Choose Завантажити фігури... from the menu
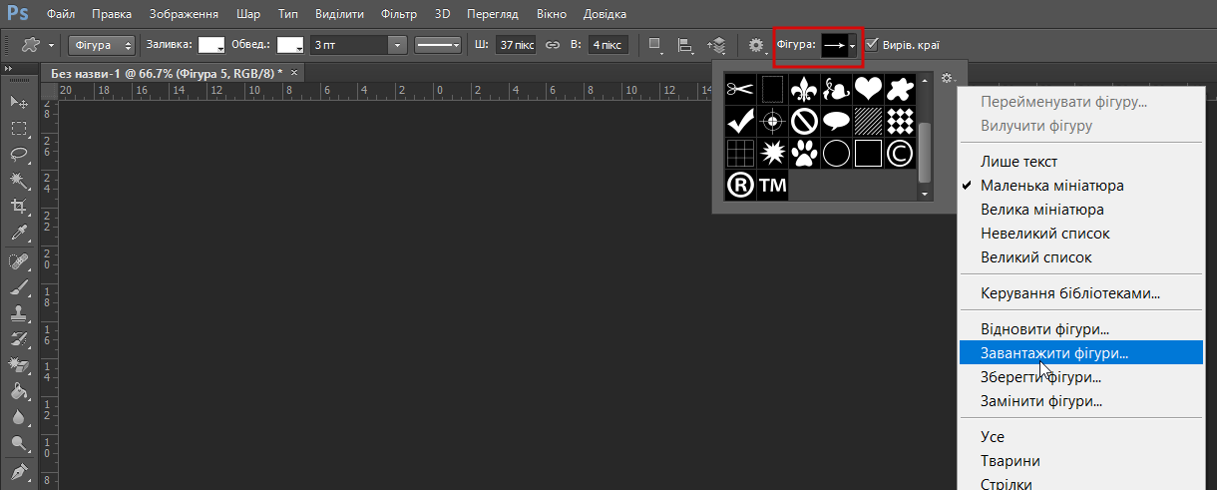1217x490 pixels. coord(1080,353)
